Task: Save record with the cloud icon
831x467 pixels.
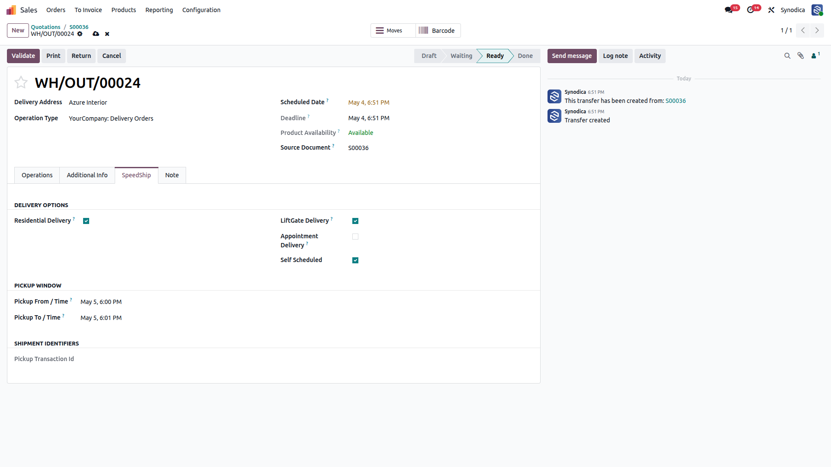Action: tap(96, 34)
